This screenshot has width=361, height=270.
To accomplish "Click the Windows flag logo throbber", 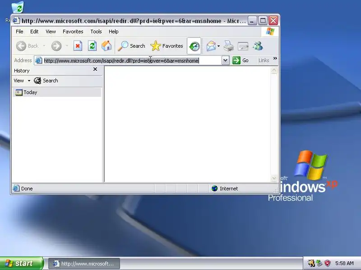I will click(270, 31).
